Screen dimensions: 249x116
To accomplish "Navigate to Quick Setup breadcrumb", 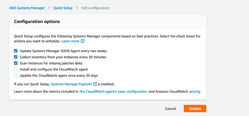I will tap(63, 8).
